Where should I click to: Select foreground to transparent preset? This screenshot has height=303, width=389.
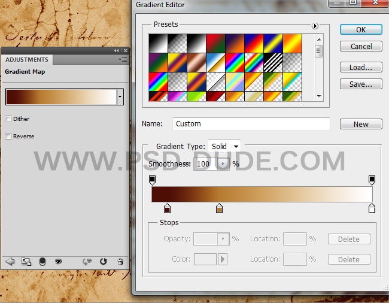click(x=177, y=44)
